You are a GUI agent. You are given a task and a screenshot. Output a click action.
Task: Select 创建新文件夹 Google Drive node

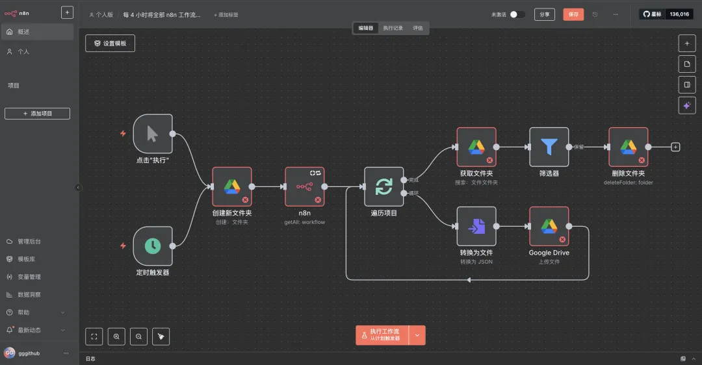232,186
